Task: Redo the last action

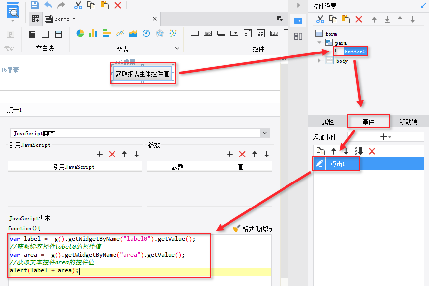Action: pyautogui.click(x=61, y=5)
